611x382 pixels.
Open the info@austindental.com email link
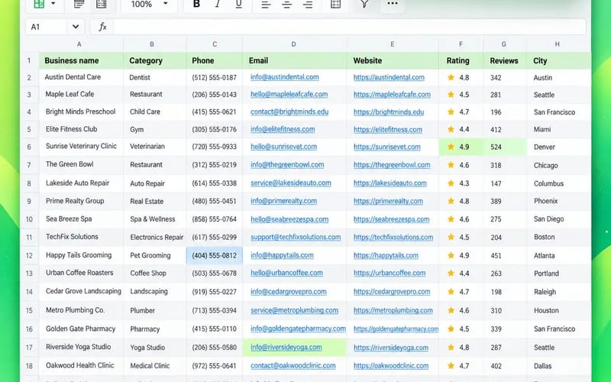coord(284,77)
